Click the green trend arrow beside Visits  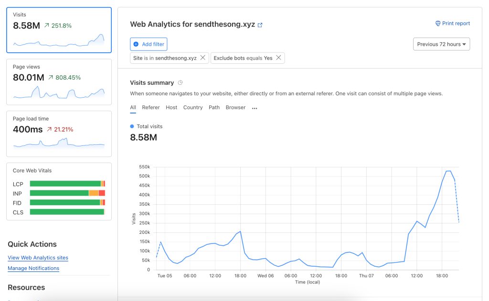tap(47, 26)
